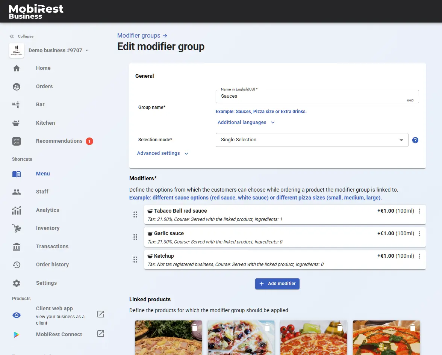442x355 pixels.
Task: Click the Recommendations checklist icon
Action: [x=16, y=141]
